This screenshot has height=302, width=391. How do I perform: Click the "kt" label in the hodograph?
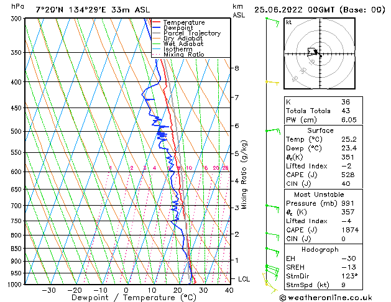289,22
